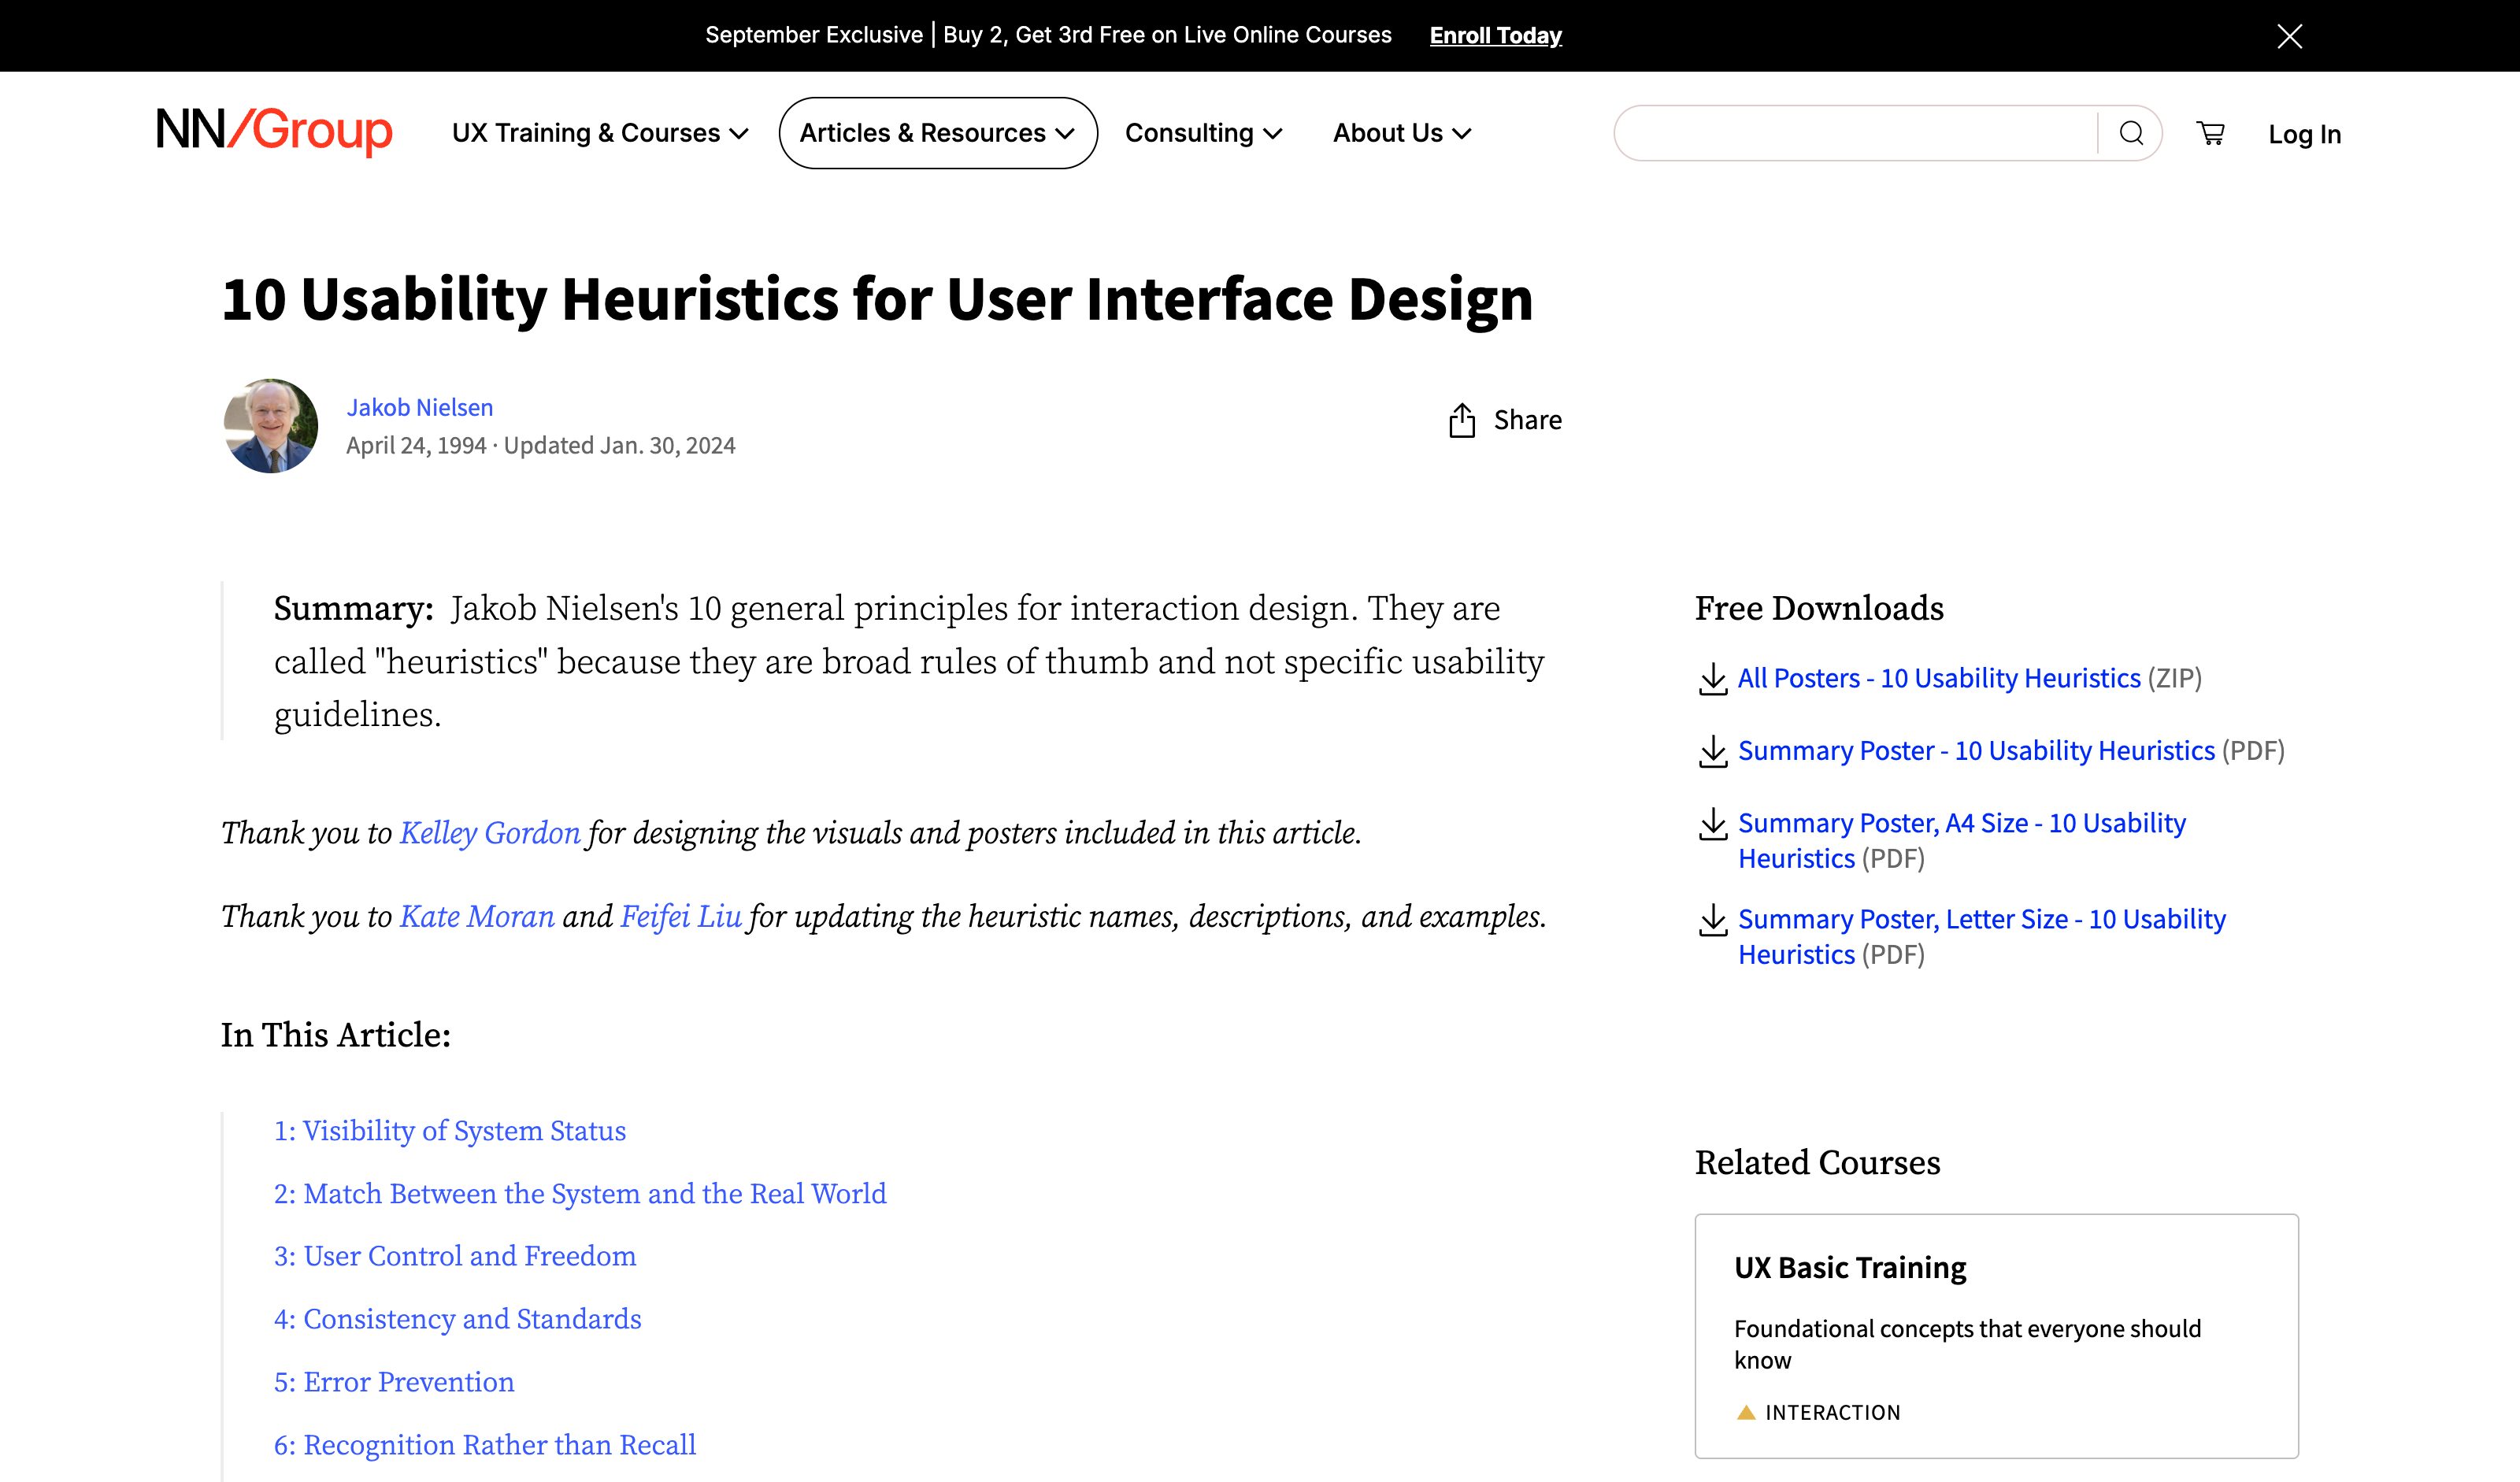Open the Kelley Gordon link

click(490, 833)
